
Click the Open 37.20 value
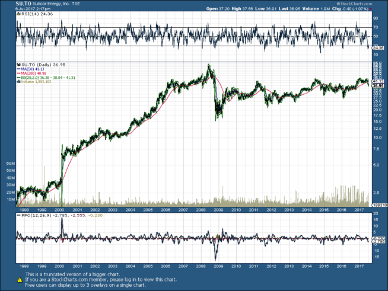[x=218, y=9]
